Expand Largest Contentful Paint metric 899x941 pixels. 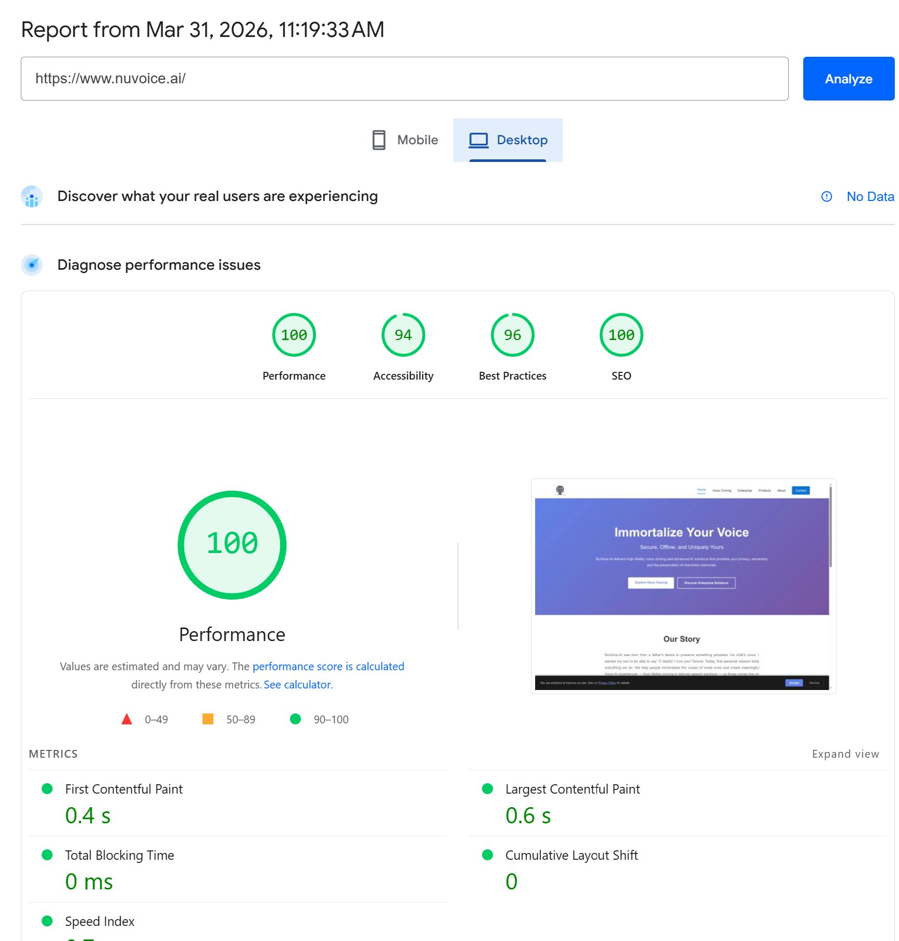572,789
